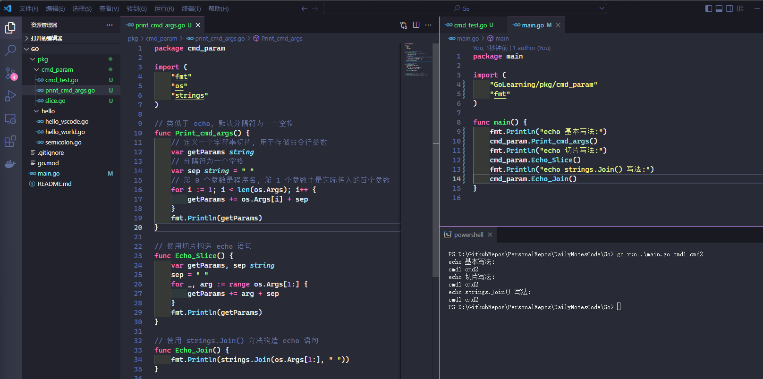
Task: Close the main.go editor tab
Action: (x=558, y=25)
